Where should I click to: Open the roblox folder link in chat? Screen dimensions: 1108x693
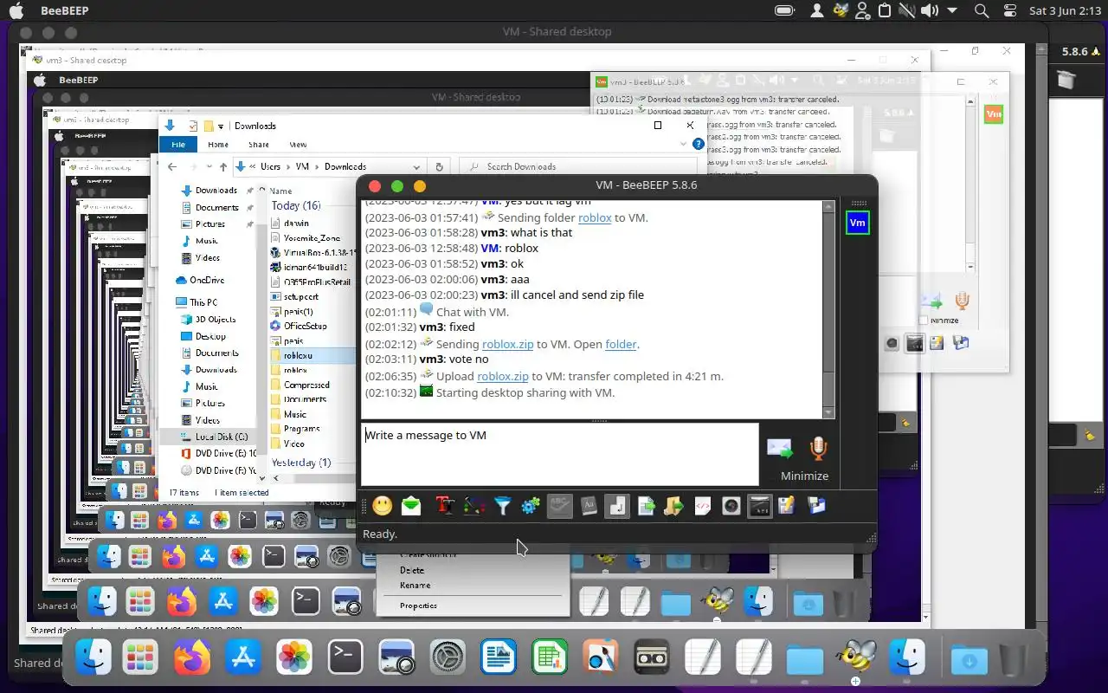[x=595, y=217]
